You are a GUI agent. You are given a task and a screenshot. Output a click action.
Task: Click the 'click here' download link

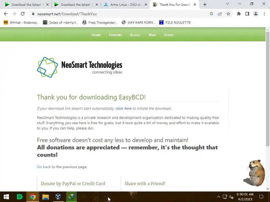coord(123,108)
